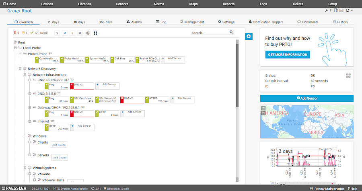Open the wrench edit settings icon

(x=327, y=10)
